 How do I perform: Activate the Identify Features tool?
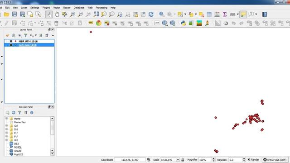pos(162,14)
